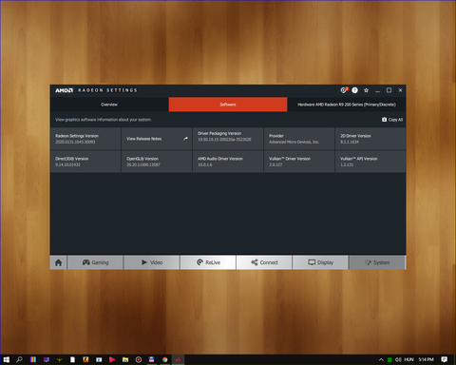The height and width of the screenshot is (365, 456).
Task: Open the System section
Action: (377, 262)
